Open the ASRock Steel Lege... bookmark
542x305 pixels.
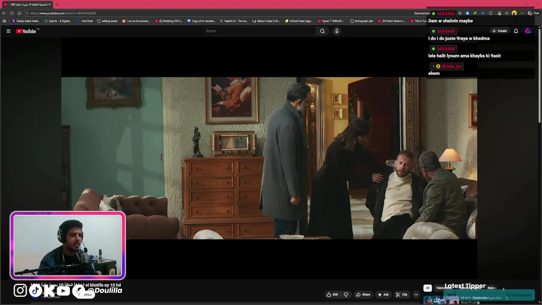tap(299, 21)
